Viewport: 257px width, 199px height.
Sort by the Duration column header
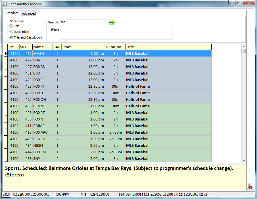115,47
